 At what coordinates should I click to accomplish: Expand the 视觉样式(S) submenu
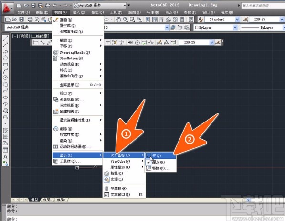(78, 134)
